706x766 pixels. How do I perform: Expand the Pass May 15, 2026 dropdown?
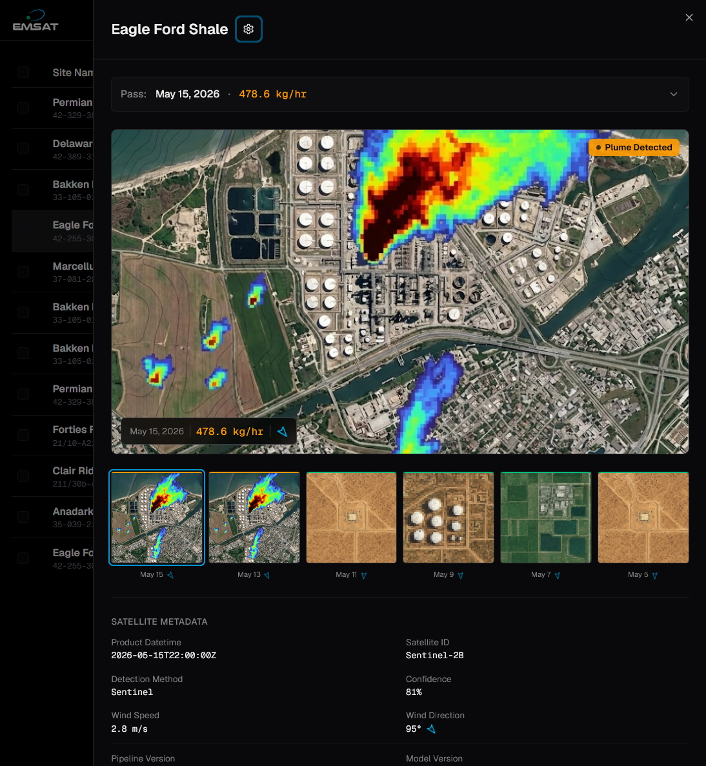[399, 94]
